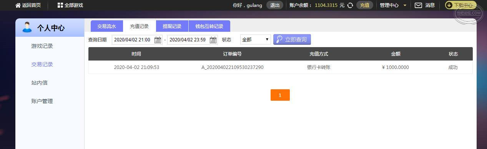Screen dimensions: 487x149
Task: Go to page 1 in pagination
Action: (x=280, y=95)
